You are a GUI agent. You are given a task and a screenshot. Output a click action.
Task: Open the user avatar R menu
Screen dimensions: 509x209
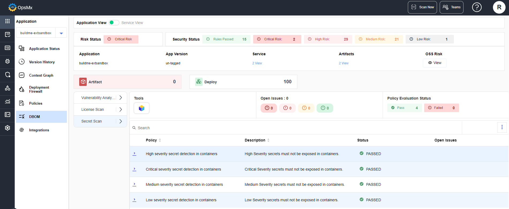pyautogui.click(x=499, y=7)
